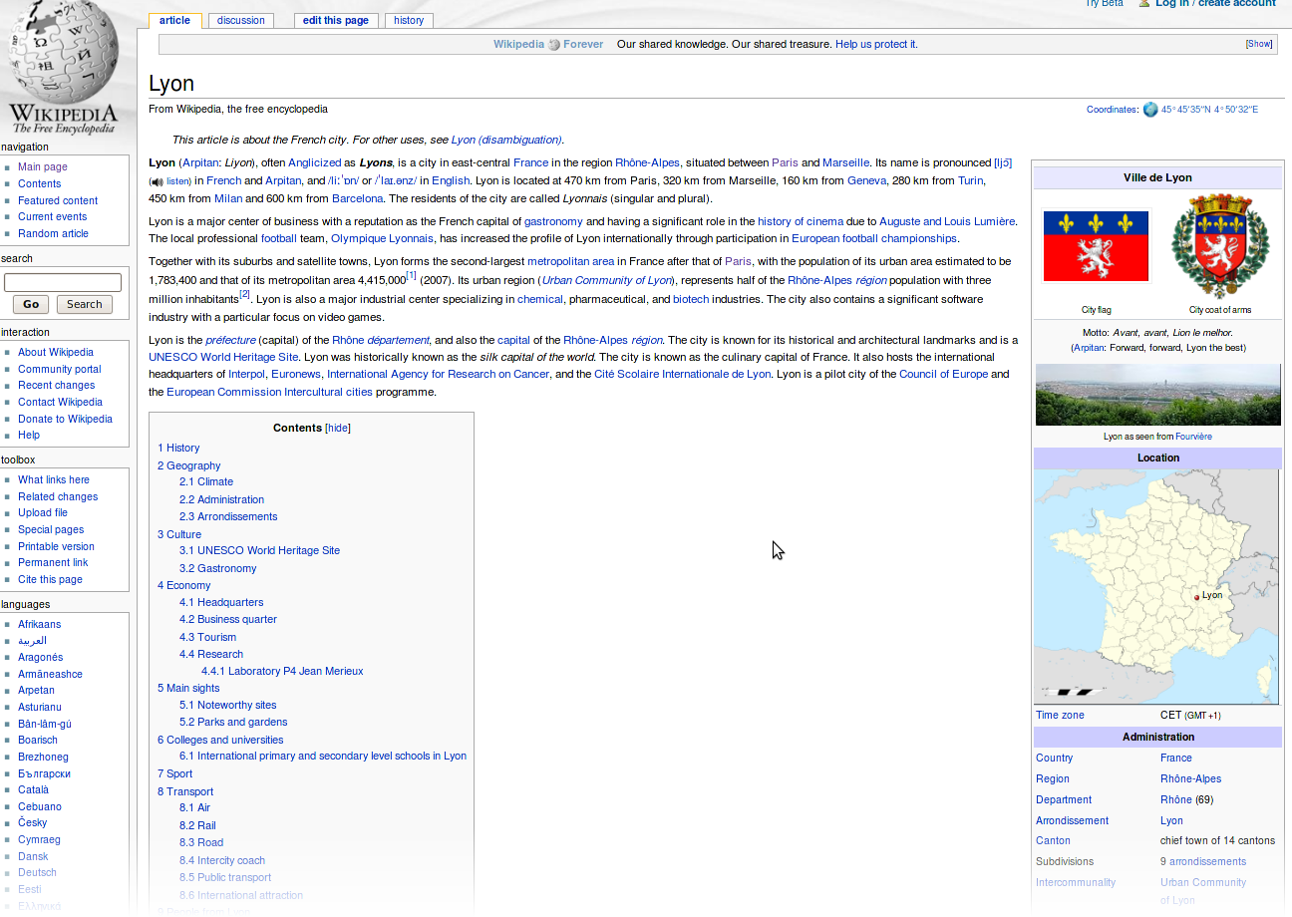Open the Lyon (disambiguation) link
The image size is (1292, 917).
click(x=506, y=140)
